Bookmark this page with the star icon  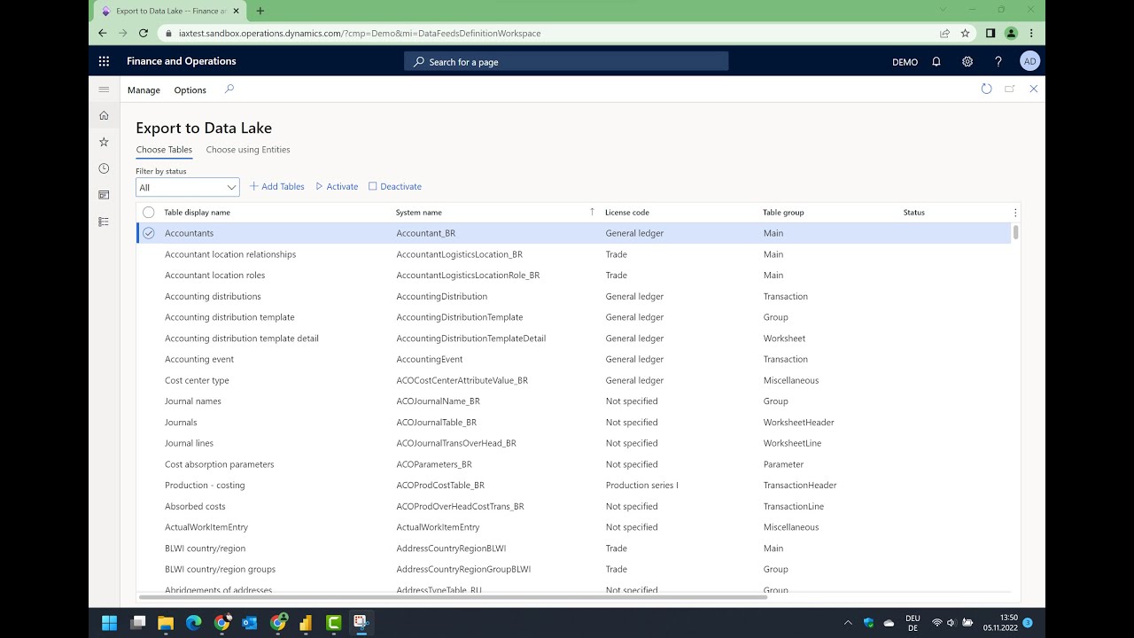pos(966,33)
